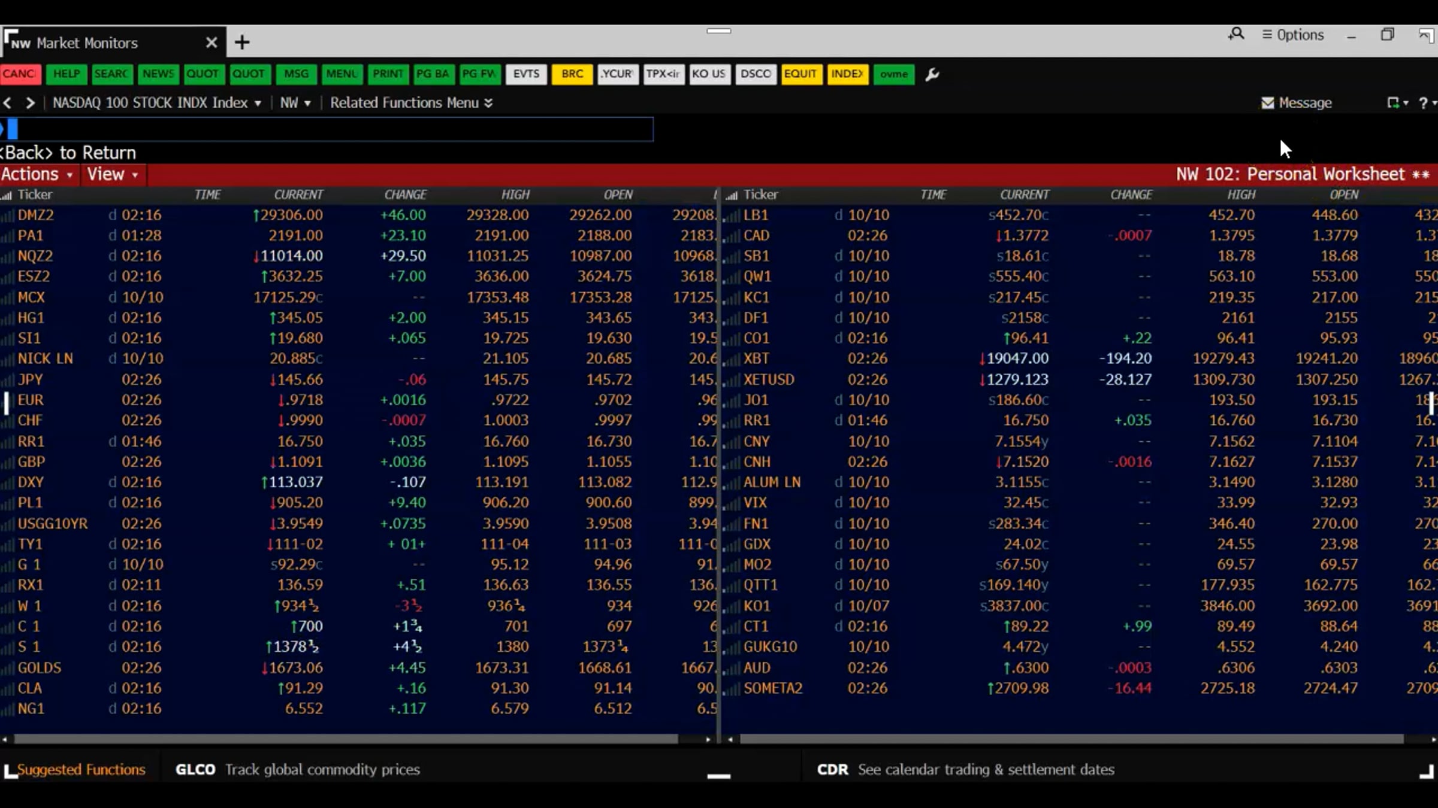Click the yellow BRC button
Viewport: 1438px width, 808px height.
coord(572,74)
